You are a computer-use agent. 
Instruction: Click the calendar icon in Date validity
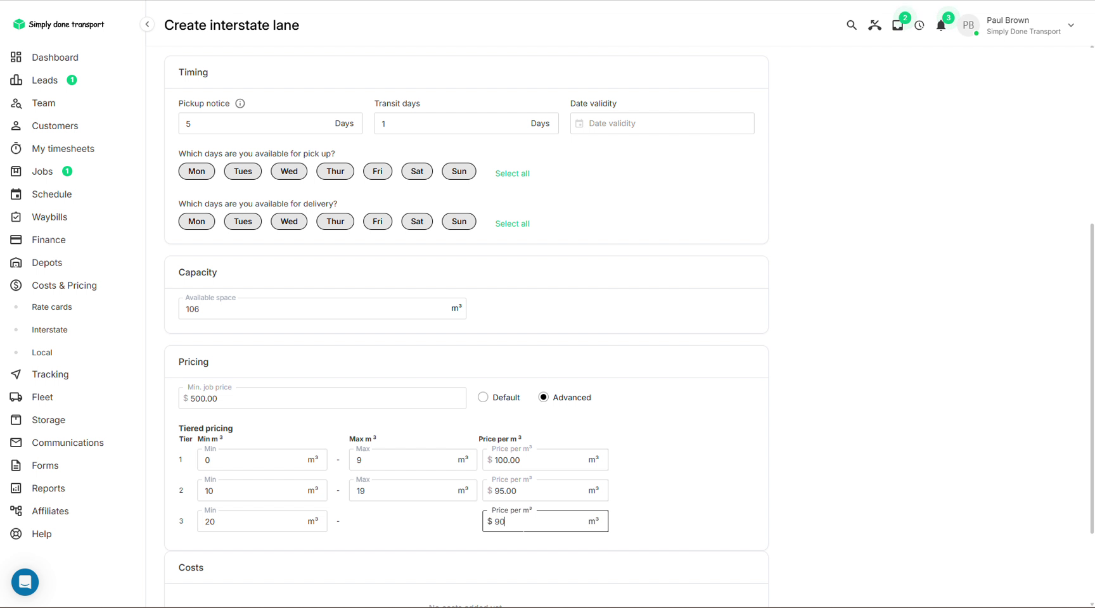579,123
